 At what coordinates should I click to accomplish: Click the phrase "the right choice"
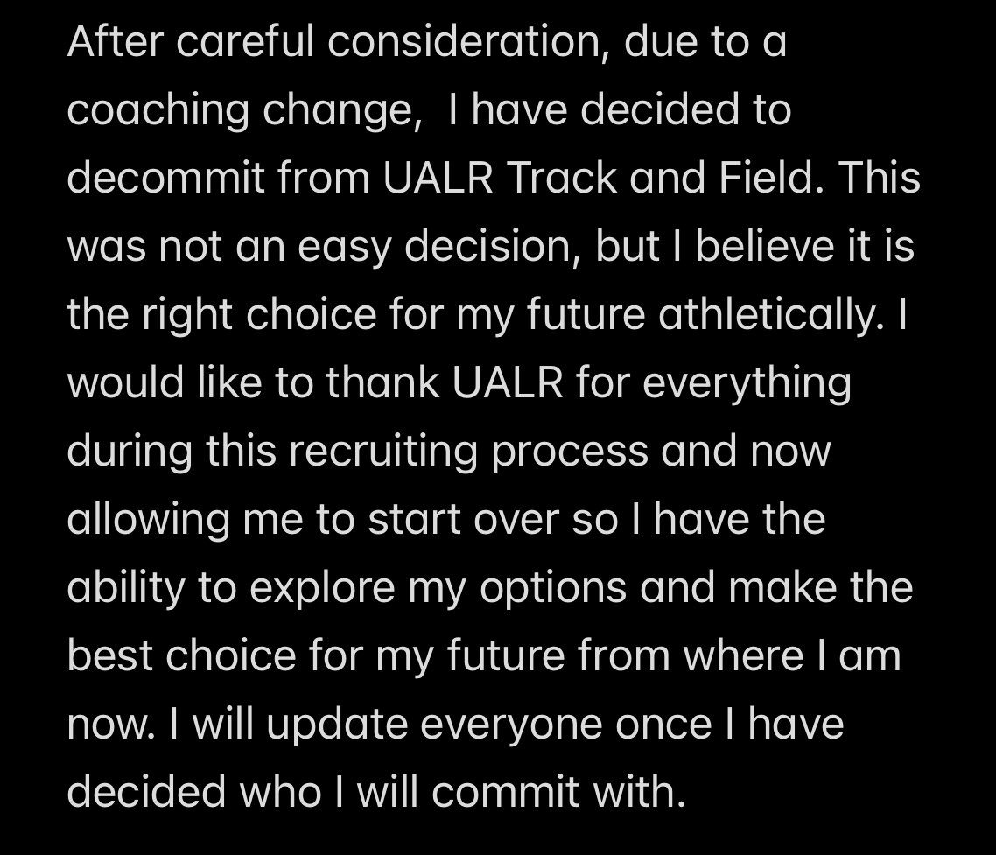[x=222, y=316]
